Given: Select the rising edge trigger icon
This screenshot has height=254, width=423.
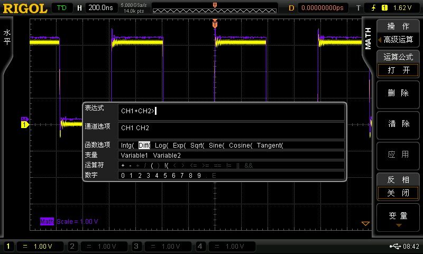Looking at the screenshot, I should 373,8.
